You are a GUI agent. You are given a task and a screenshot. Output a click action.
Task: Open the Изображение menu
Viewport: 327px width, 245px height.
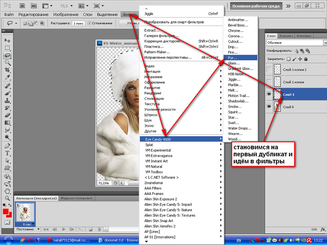[x=66, y=14]
